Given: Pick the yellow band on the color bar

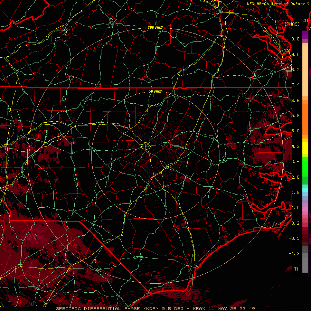Looking at the screenshot, I should [x=305, y=148].
